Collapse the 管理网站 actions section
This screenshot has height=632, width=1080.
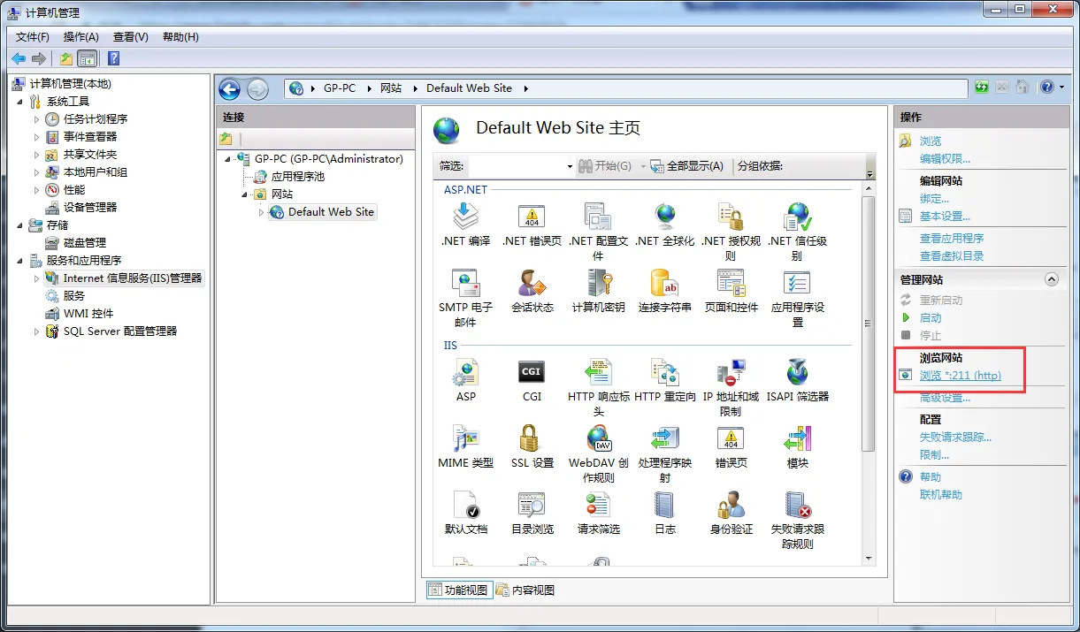[x=1052, y=279]
